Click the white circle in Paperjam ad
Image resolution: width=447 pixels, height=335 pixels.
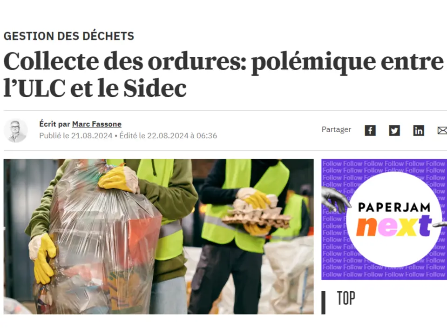394,219
